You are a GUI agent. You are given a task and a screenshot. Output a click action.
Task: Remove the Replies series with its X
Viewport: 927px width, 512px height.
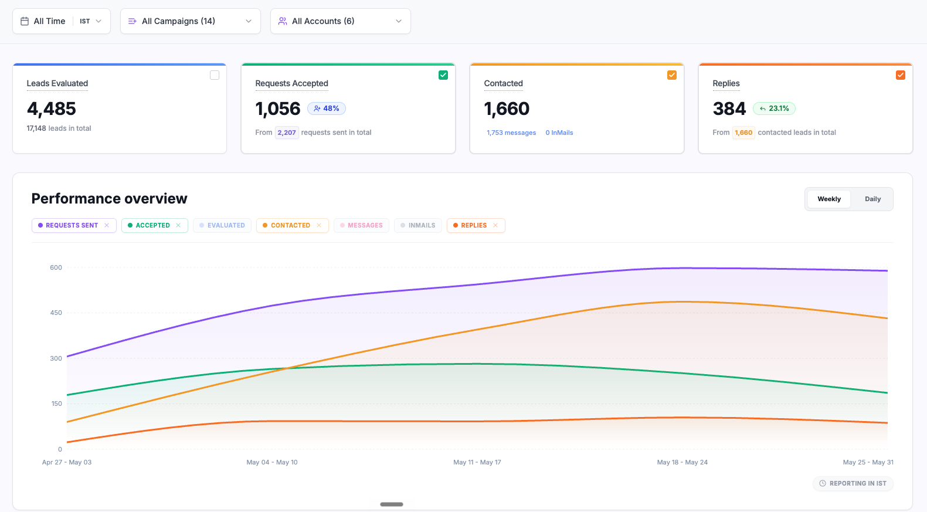pyautogui.click(x=495, y=225)
